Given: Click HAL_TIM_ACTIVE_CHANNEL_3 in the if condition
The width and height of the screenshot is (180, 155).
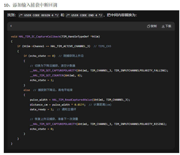Looking at the screenshot, I should point(69,46).
